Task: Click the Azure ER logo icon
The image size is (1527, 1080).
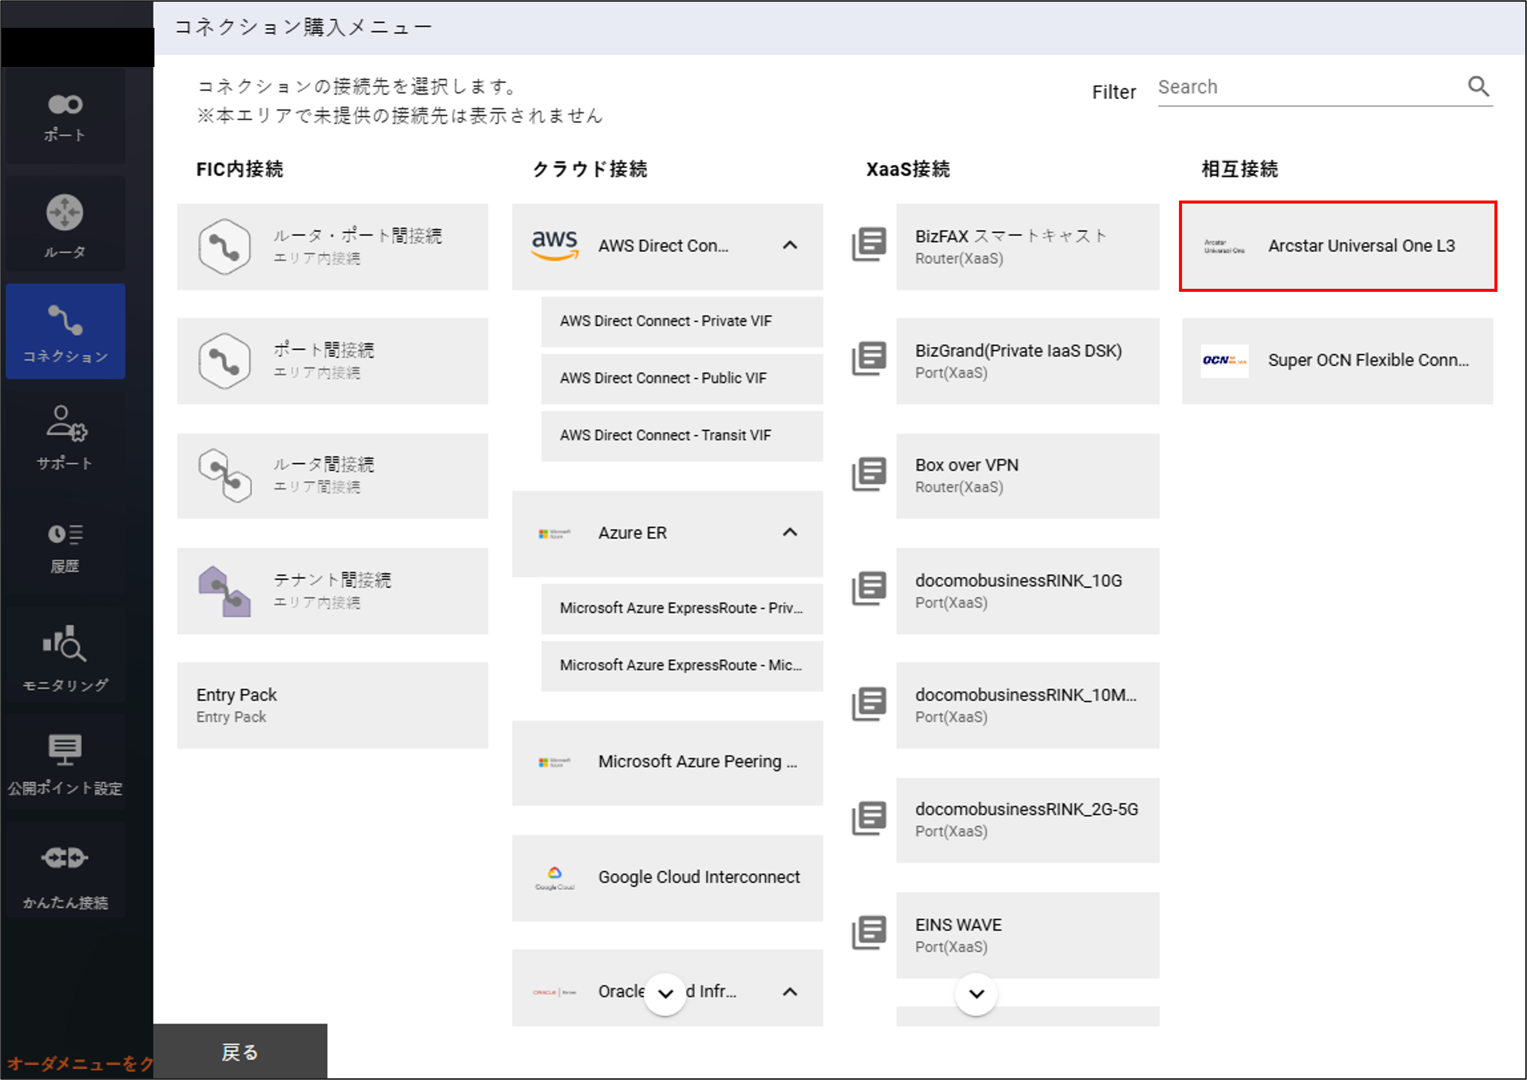Action: tap(555, 533)
